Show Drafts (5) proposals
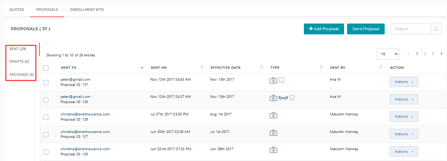This screenshot has height=161, width=447. pyautogui.click(x=19, y=62)
